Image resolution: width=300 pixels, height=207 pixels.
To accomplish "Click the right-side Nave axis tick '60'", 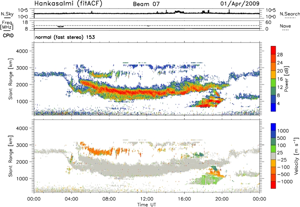I will tap(268, 22).
